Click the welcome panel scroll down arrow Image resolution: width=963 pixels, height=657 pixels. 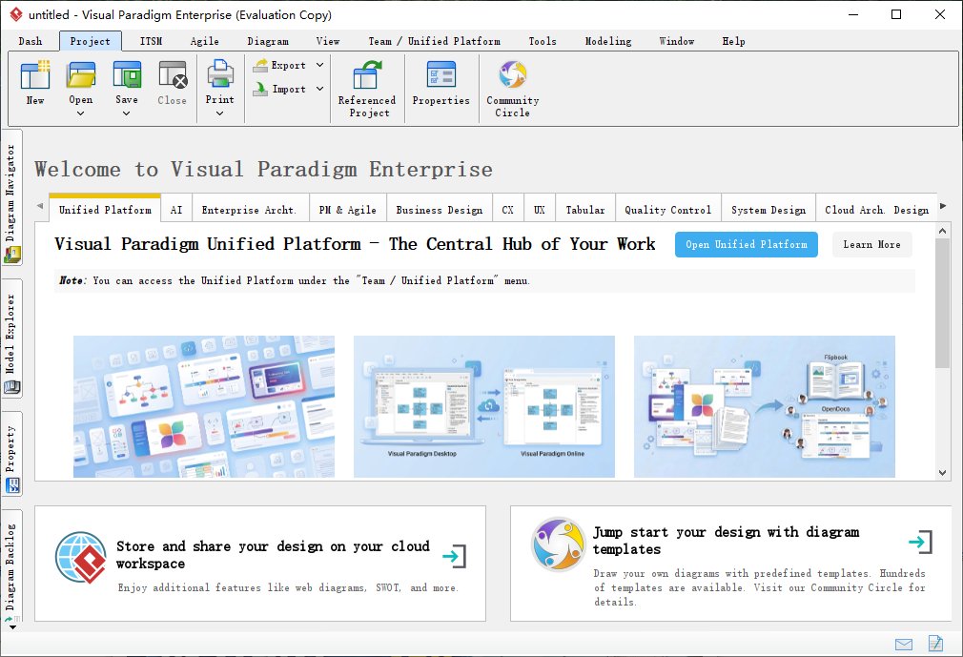[943, 473]
